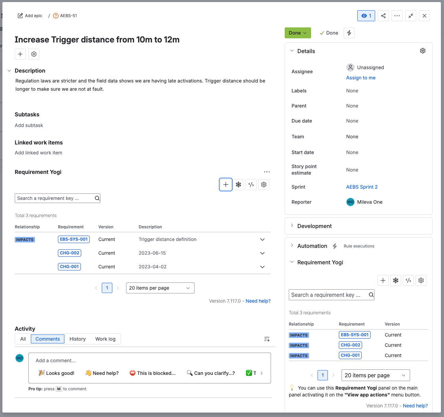Click search magnifier in main requirement search
Screen dimensions: 444x417
[97, 198]
